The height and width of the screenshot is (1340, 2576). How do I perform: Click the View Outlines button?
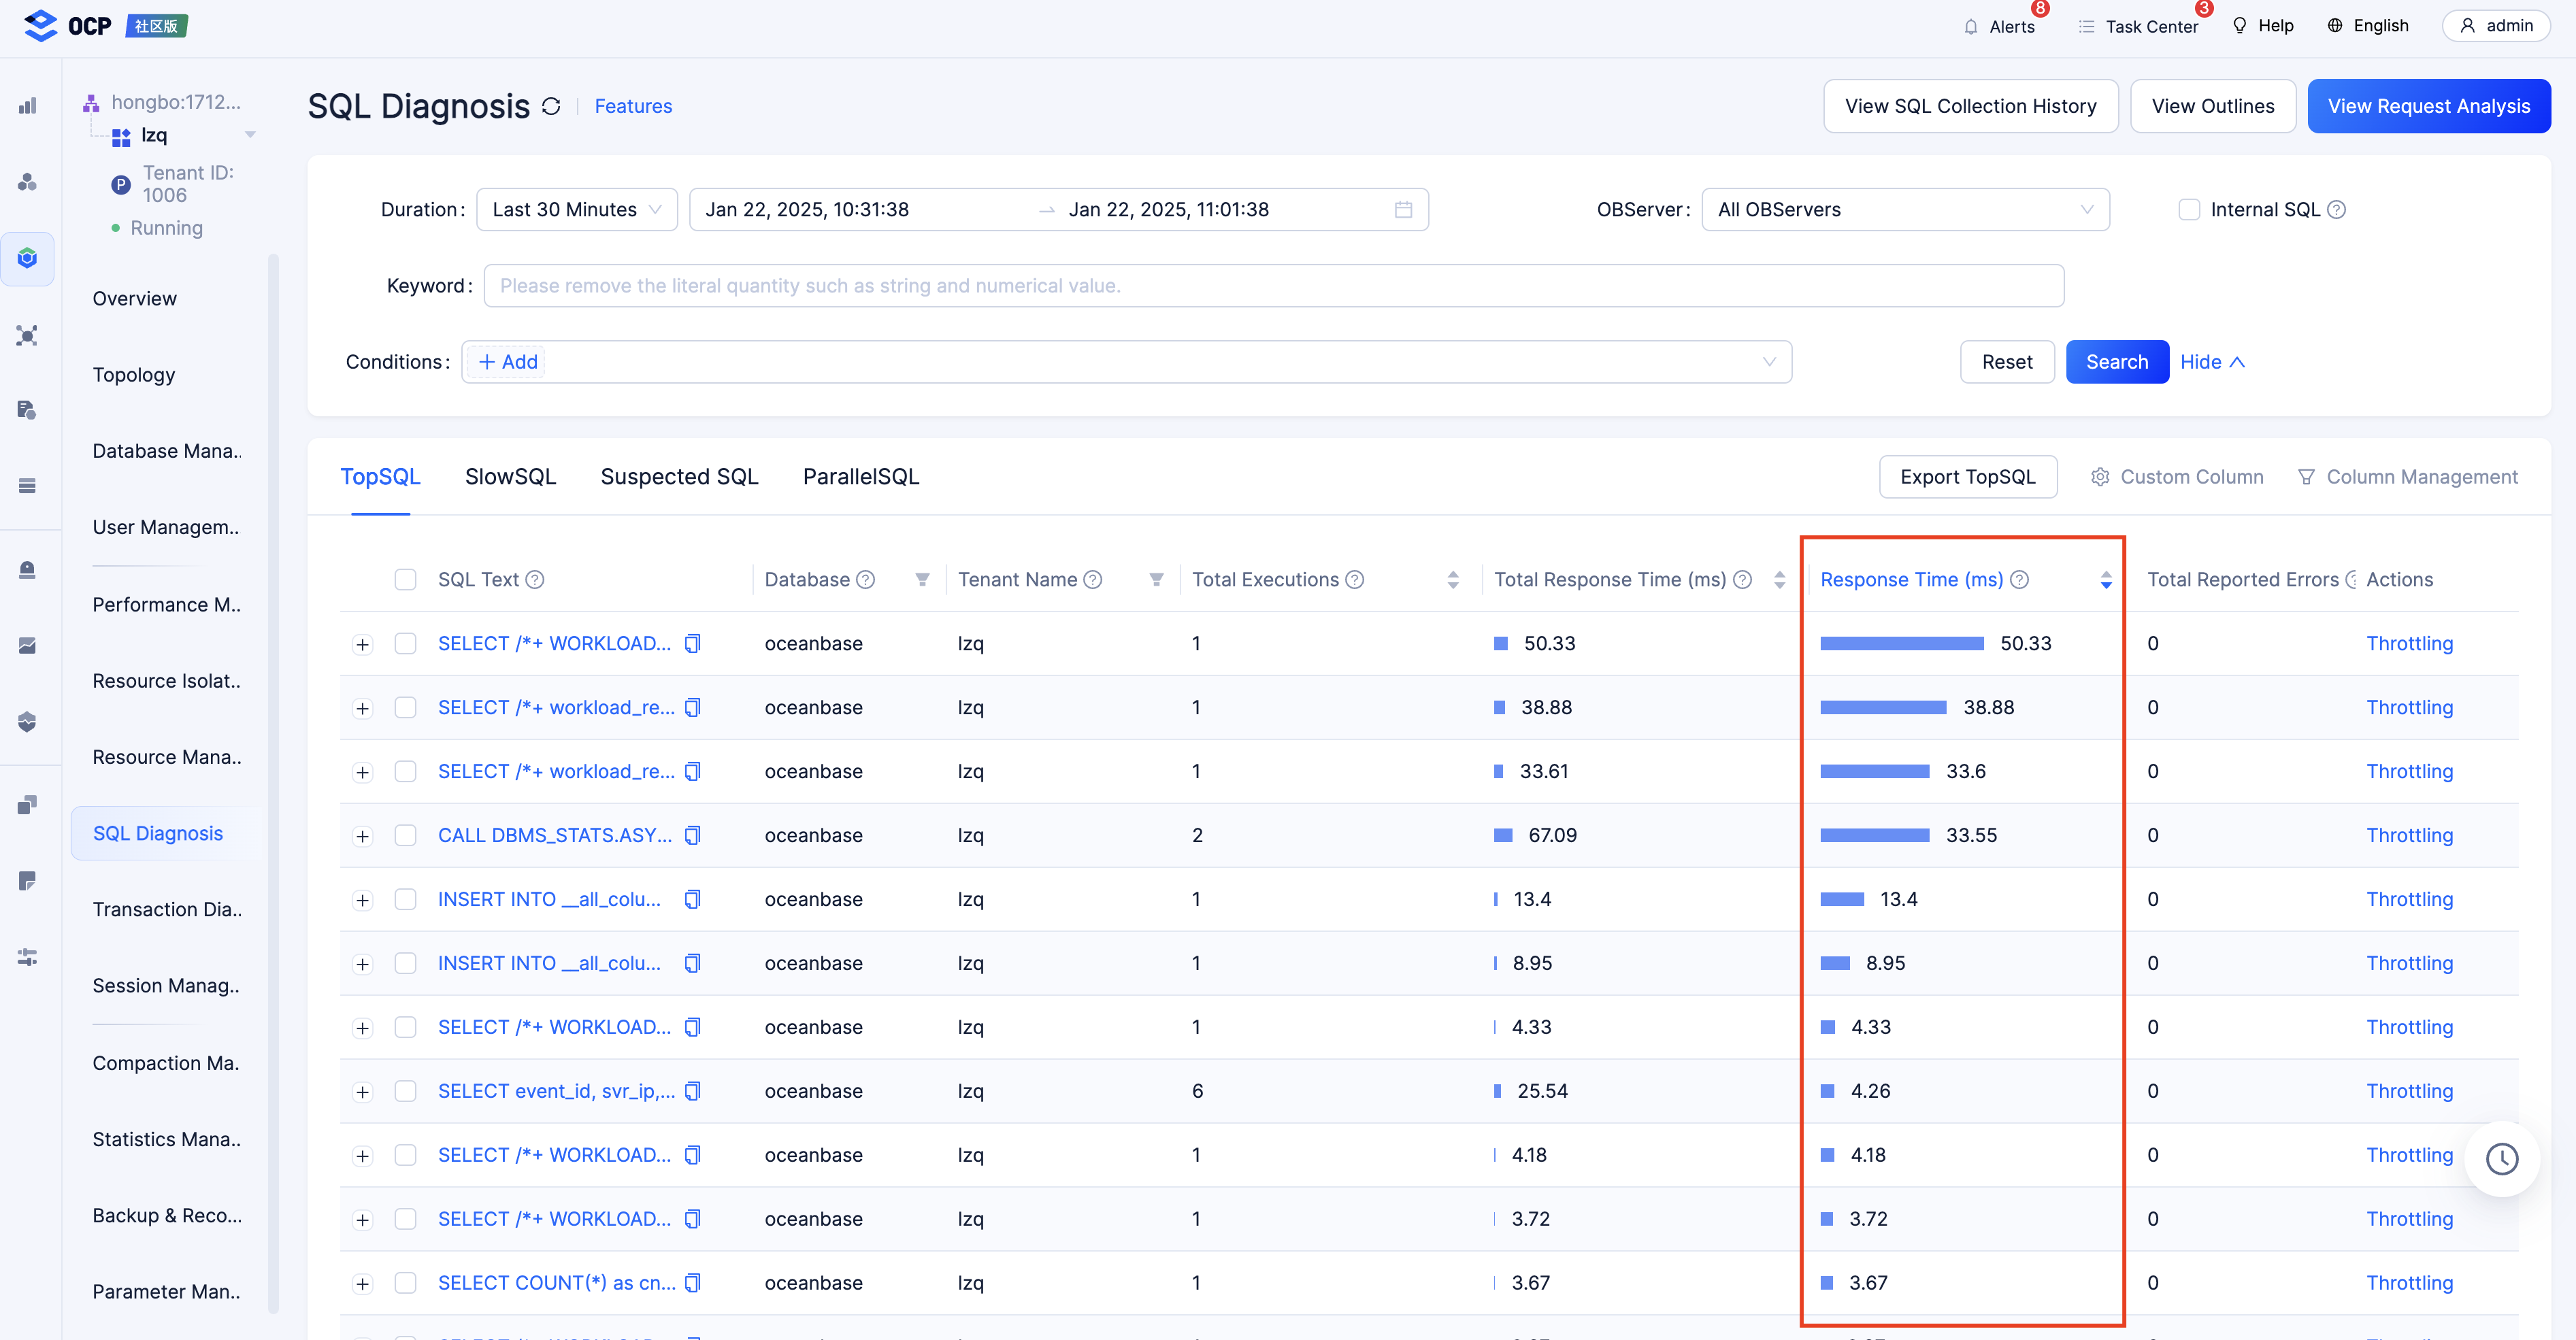[x=2212, y=106]
